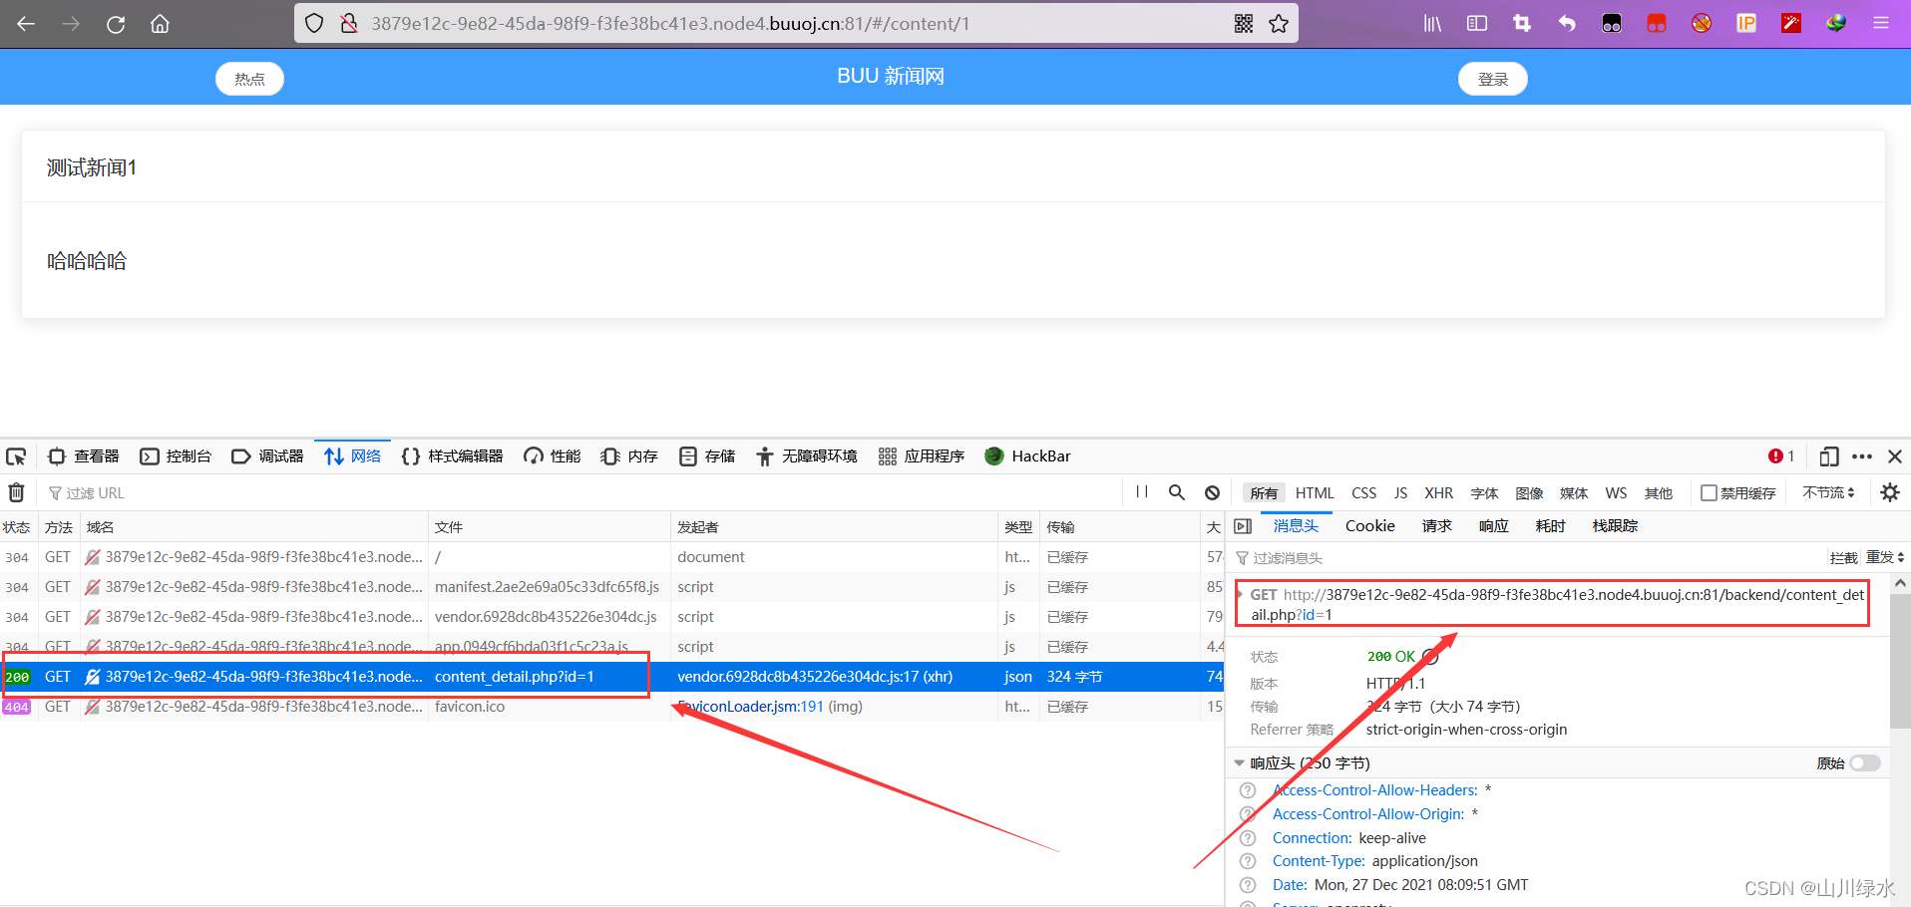
Task: Bookmark the page with the star icon
Action: (x=1279, y=23)
